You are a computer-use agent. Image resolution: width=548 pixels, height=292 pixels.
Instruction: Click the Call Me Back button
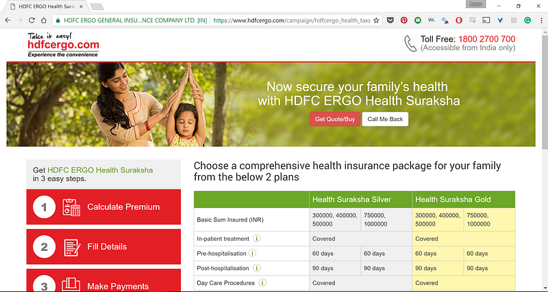[x=385, y=119]
